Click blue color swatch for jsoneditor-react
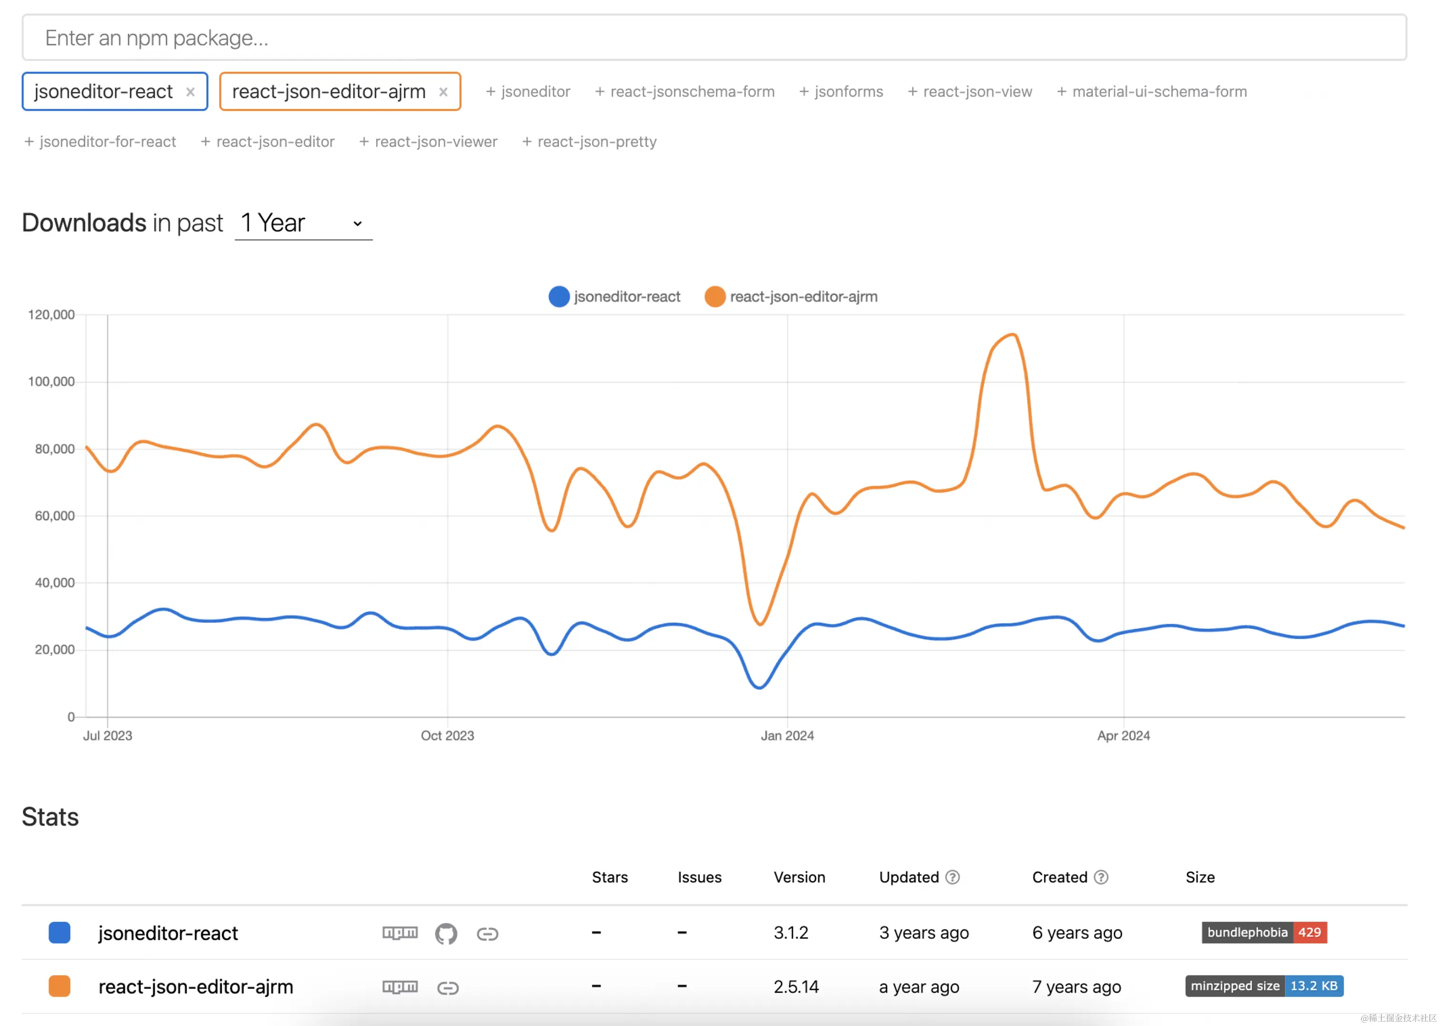The width and height of the screenshot is (1440, 1026). tap(60, 933)
